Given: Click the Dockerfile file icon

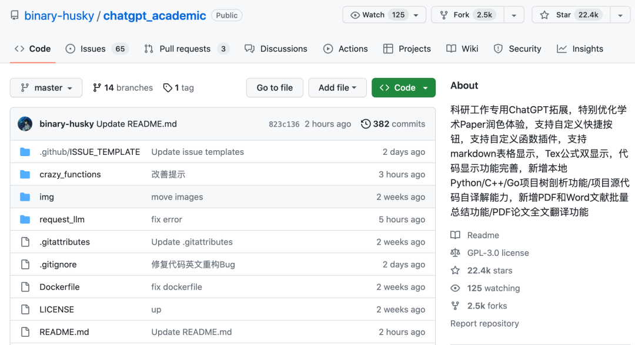Looking at the screenshot, I should point(25,287).
